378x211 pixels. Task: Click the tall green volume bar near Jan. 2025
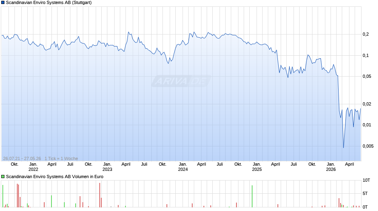[252, 196]
